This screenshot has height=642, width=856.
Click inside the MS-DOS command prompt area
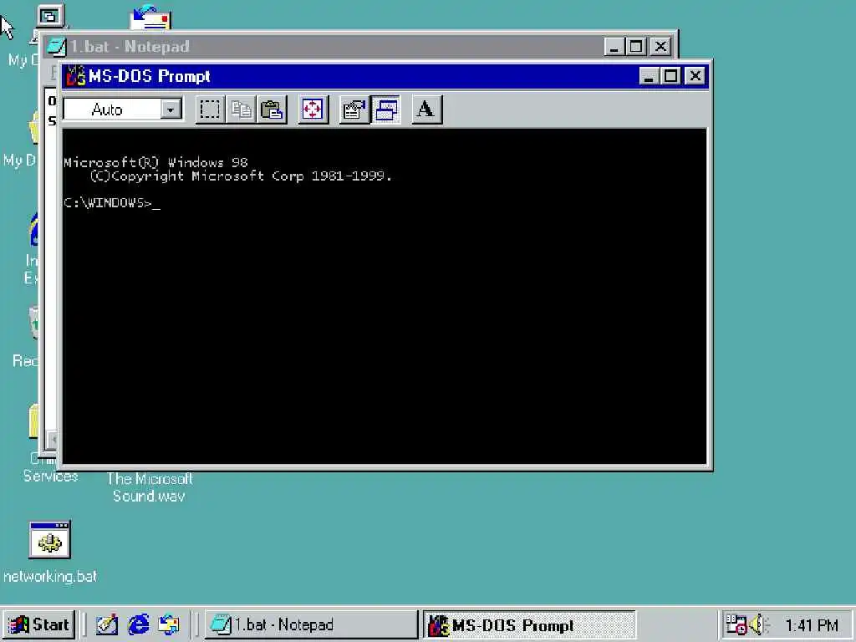coord(385,297)
